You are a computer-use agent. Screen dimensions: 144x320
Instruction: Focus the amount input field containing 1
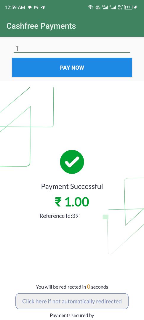coord(72,49)
